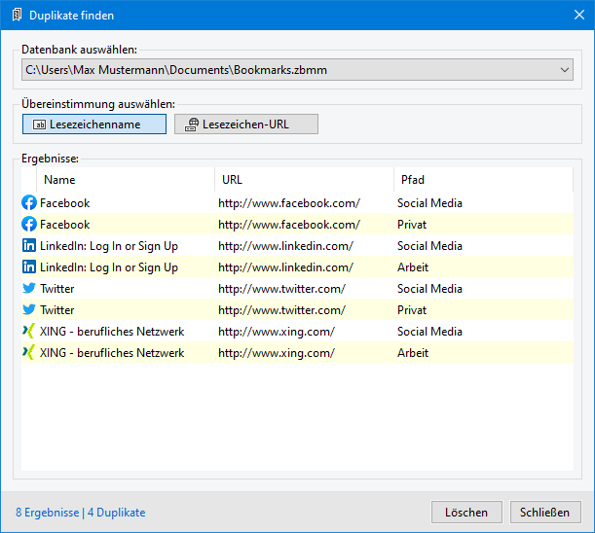The width and height of the screenshot is (595, 533).
Task: Match duplicates by Lesezeichen-URL
Action: tap(246, 124)
